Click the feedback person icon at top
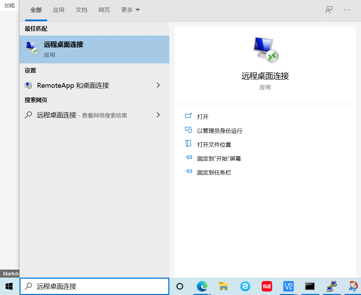361x295 pixels. 329,10
